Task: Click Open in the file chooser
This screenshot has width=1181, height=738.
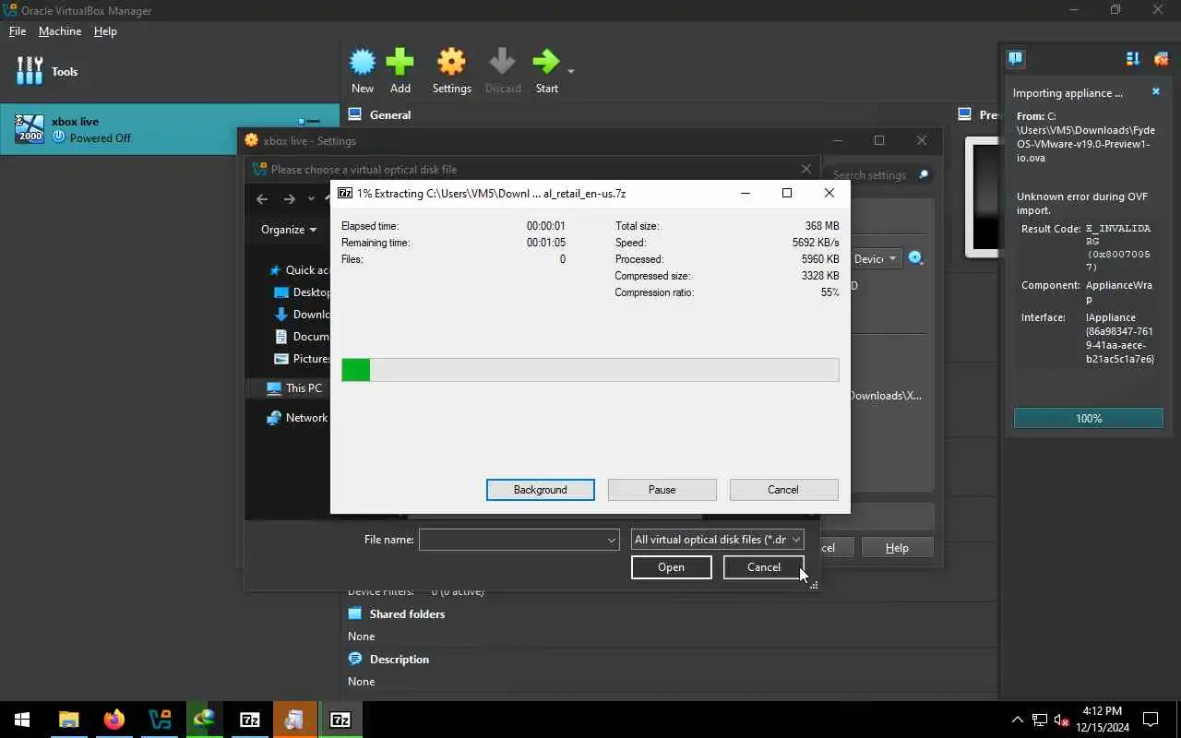Action: 671,567
